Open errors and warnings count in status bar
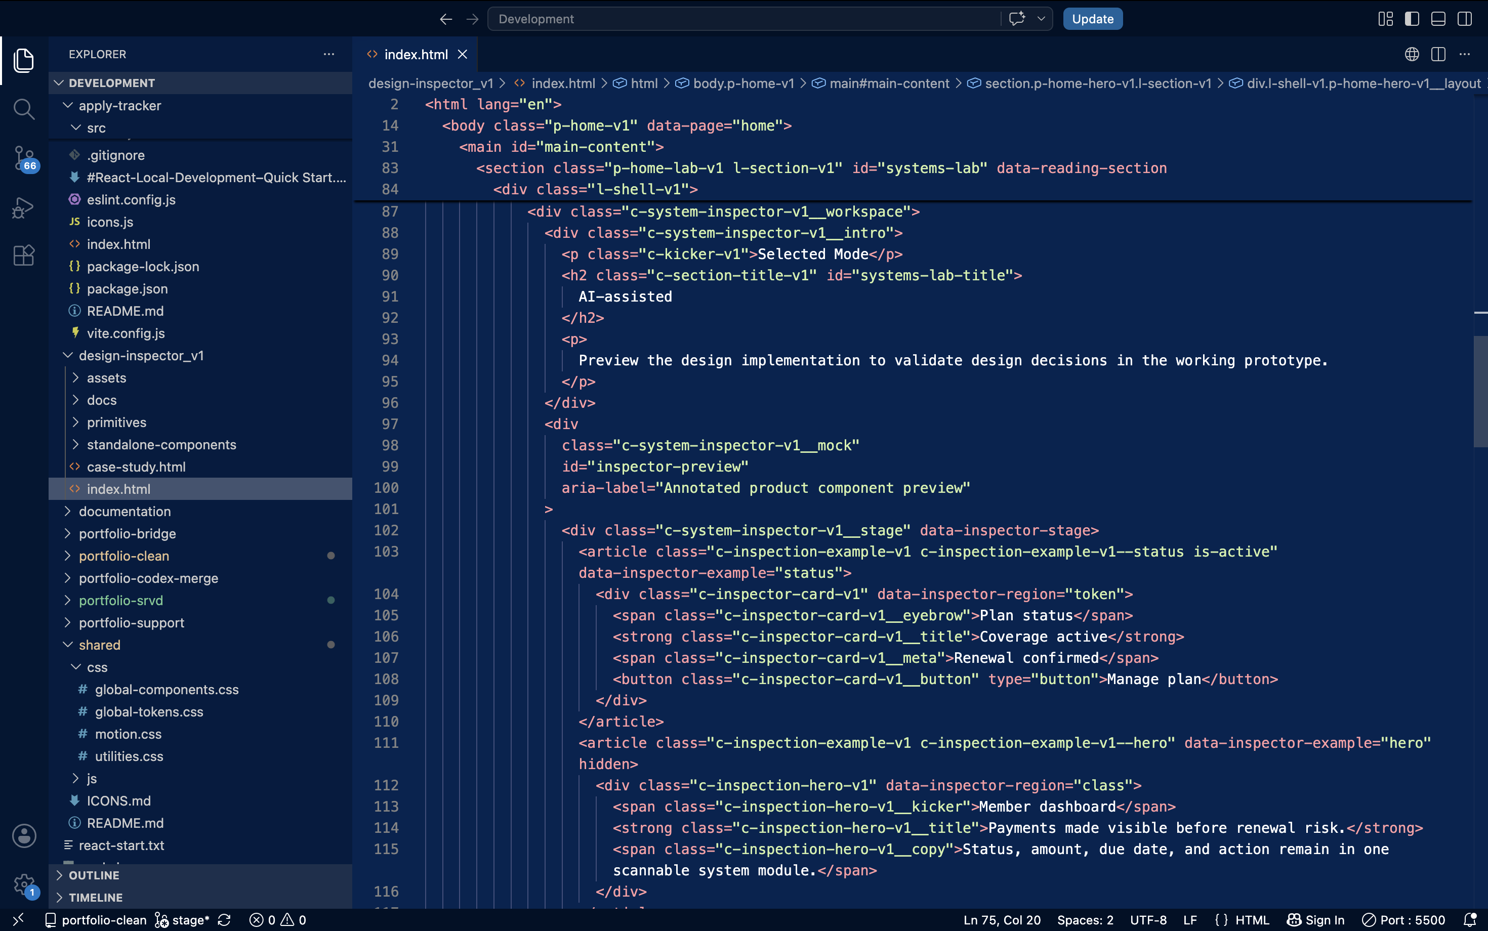Viewport: 1488px width, 931px height. click(278, 920)
